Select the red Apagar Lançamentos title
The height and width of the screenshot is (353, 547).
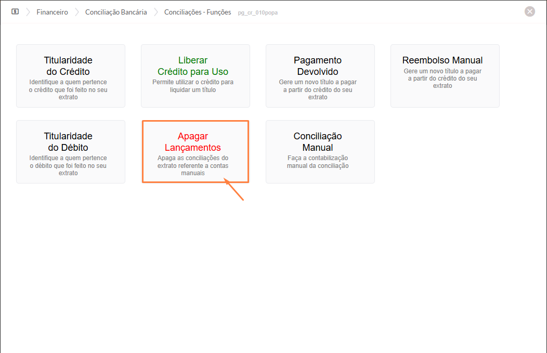pos(193,142)
